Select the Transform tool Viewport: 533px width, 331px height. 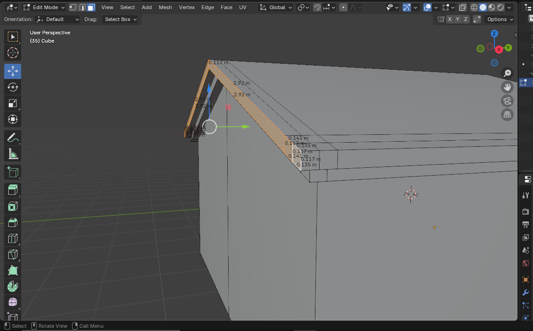(12, 119)
